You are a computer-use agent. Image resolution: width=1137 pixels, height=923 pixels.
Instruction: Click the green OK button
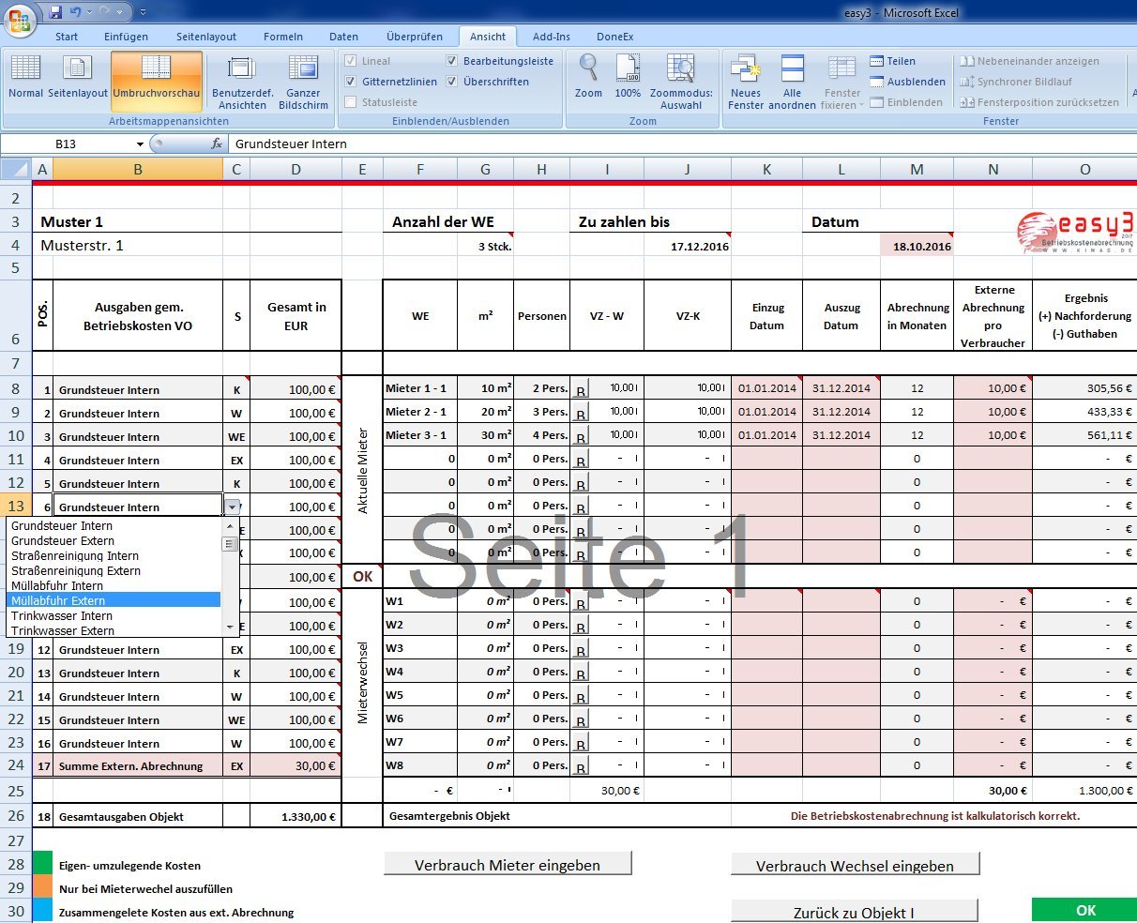[x=1084, y=910]
